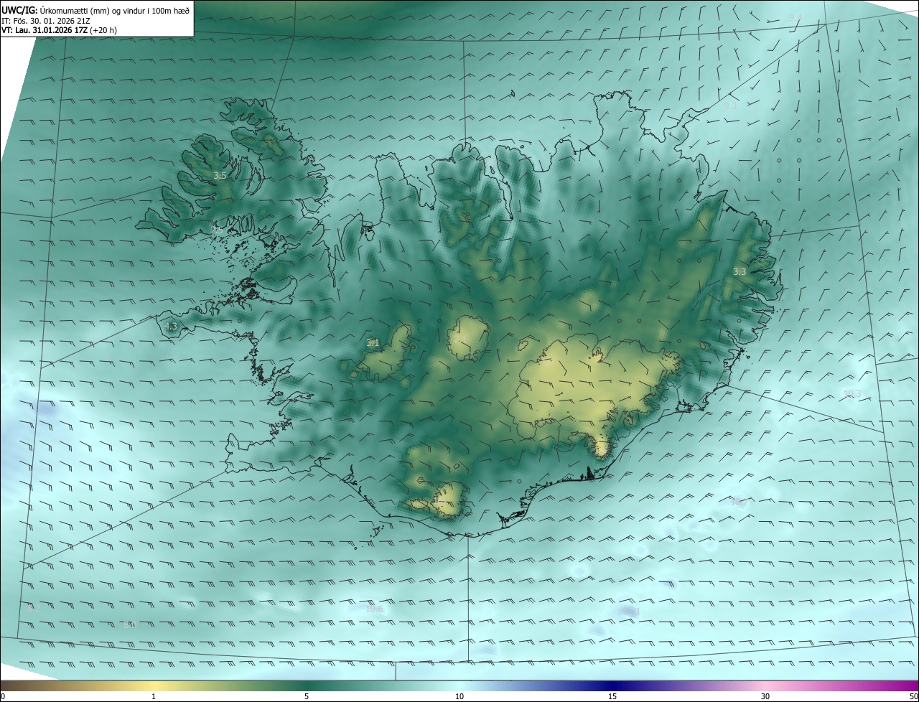Click the 8.0 value label offshore
This screenshot has height=702, width=919.
point(130,626)
